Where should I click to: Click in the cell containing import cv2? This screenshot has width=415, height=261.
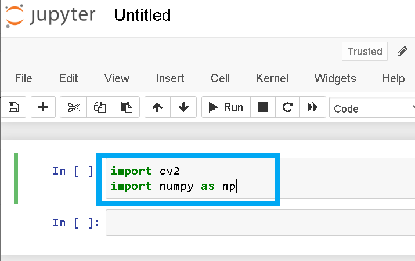click(261, 178)
